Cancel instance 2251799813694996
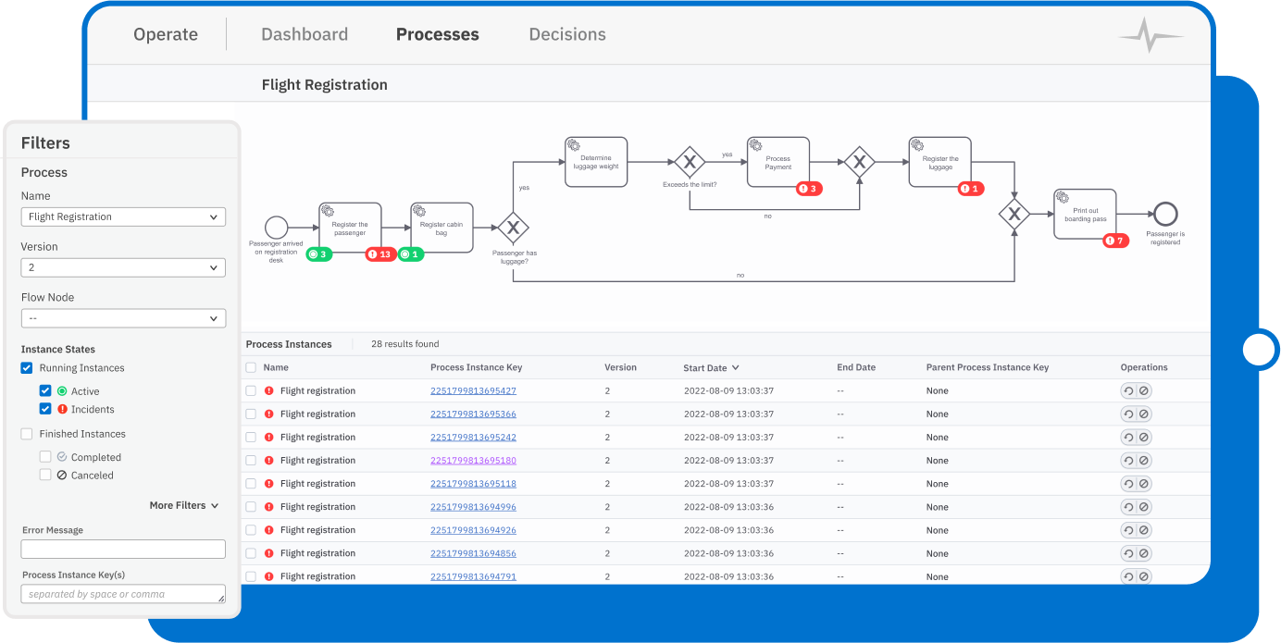The height and width of the screenshot is (643, 1281). [x=1144, y=507]
